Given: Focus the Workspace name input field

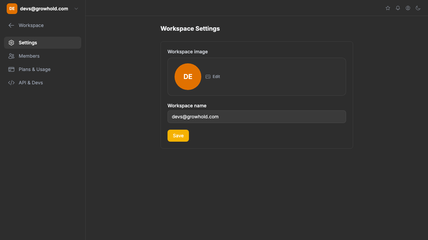Looking at the screenshot, I should (x=256, y=117).
